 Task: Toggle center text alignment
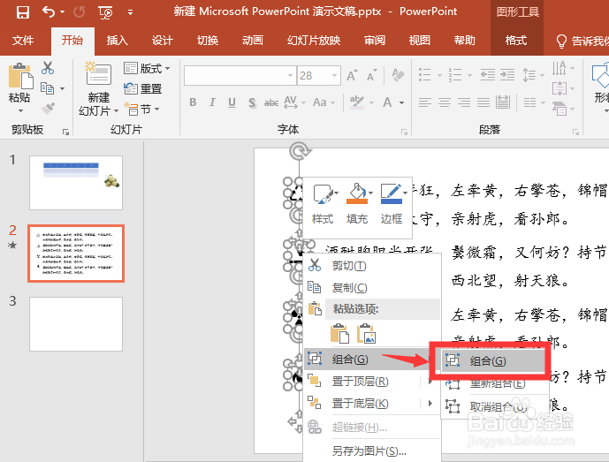point(445,102)
